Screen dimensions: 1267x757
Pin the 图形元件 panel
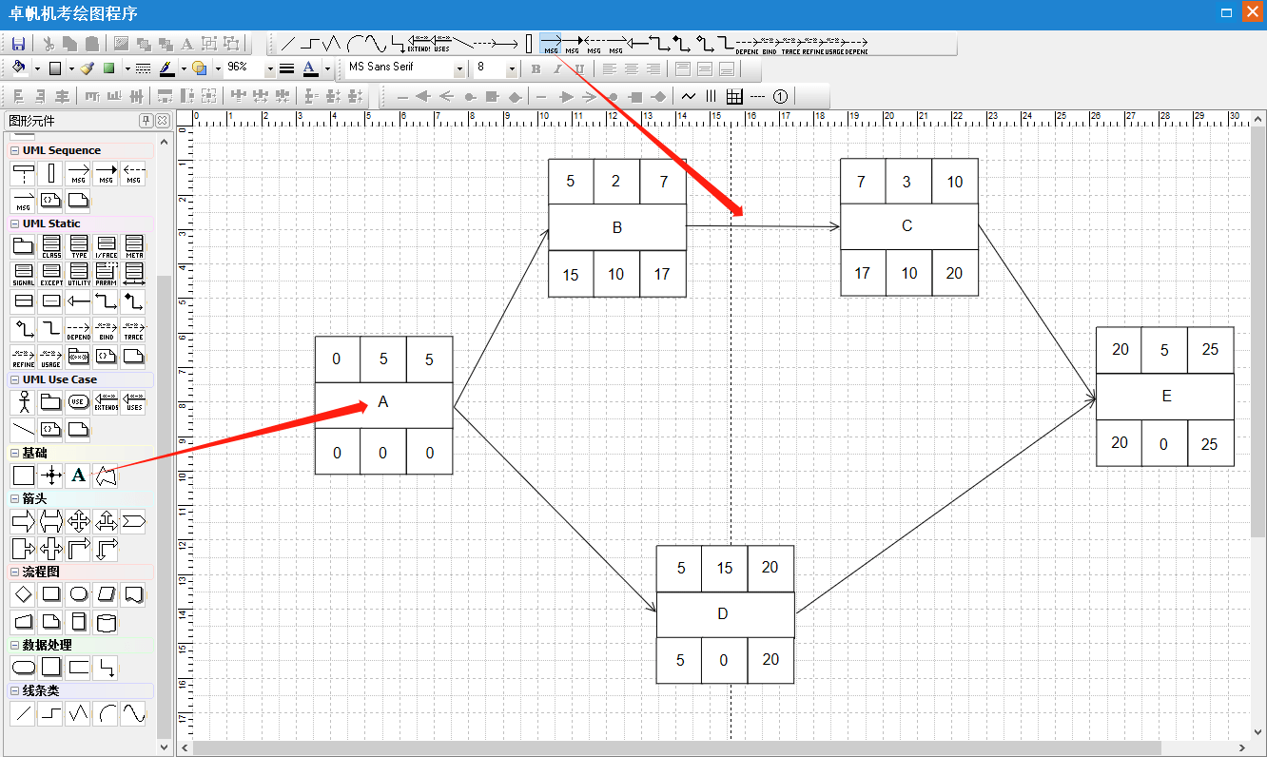pos(146,121)
